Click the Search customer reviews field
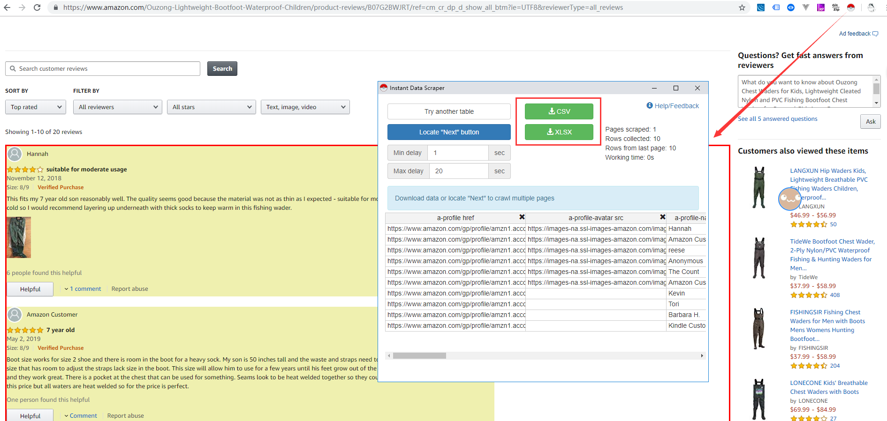Viewport: 887px width, 421px height. (103, 69)
